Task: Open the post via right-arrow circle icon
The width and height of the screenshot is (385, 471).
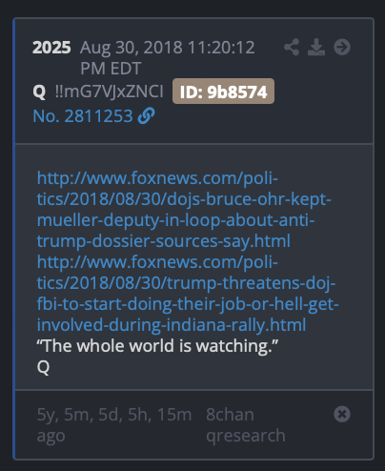Action: click(342, 48)
